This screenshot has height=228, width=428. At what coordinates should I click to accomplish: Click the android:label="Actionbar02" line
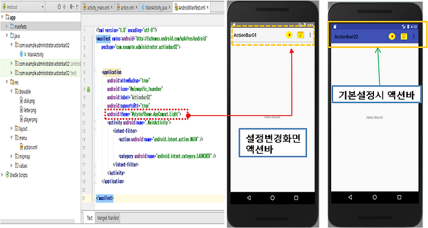130,97
